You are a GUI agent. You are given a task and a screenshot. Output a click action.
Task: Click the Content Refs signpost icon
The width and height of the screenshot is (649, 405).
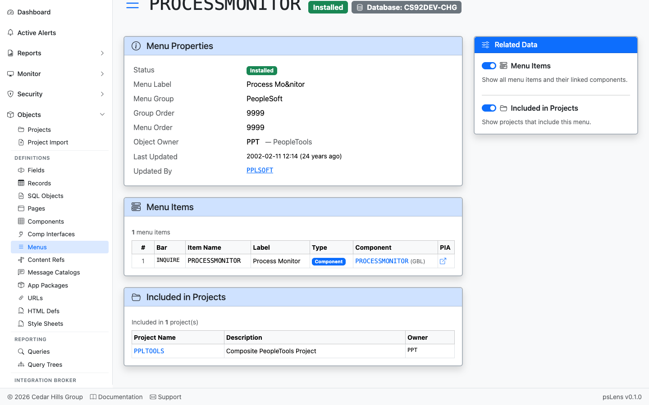21,260
